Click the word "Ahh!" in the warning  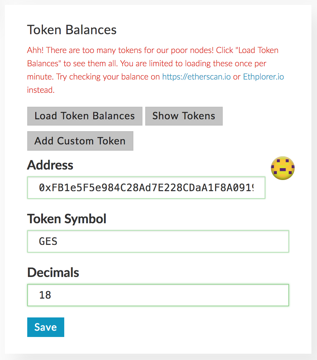tap(36, 50)
